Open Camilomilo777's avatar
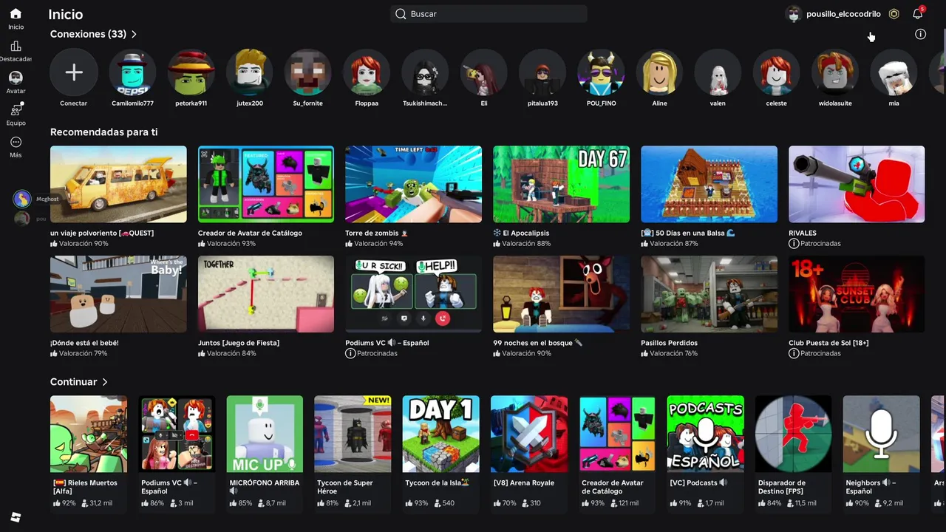 pos(132,72)
